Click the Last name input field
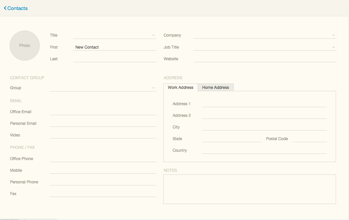349x220 pixels. (114, 59)
